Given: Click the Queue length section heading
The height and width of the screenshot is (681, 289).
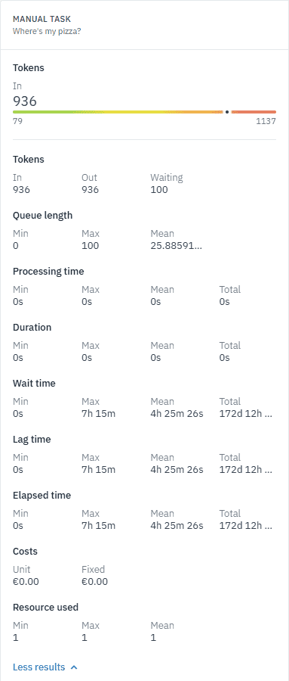Looking at the screenshot, I should click(x=43, y=216).
